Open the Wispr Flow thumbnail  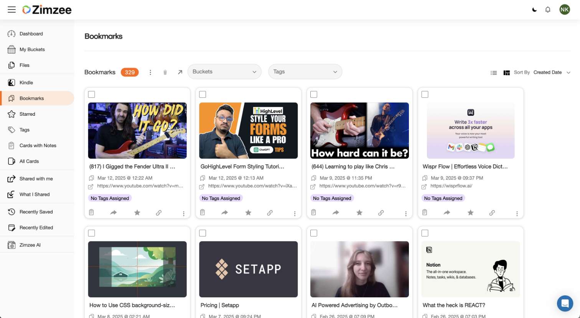pyautogui.click(x=471, y=131)
